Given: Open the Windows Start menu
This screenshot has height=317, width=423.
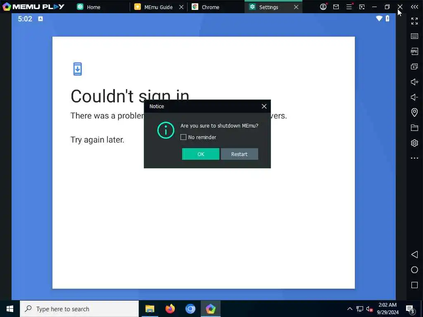Looking at the screenshot, I should (10, 309).
